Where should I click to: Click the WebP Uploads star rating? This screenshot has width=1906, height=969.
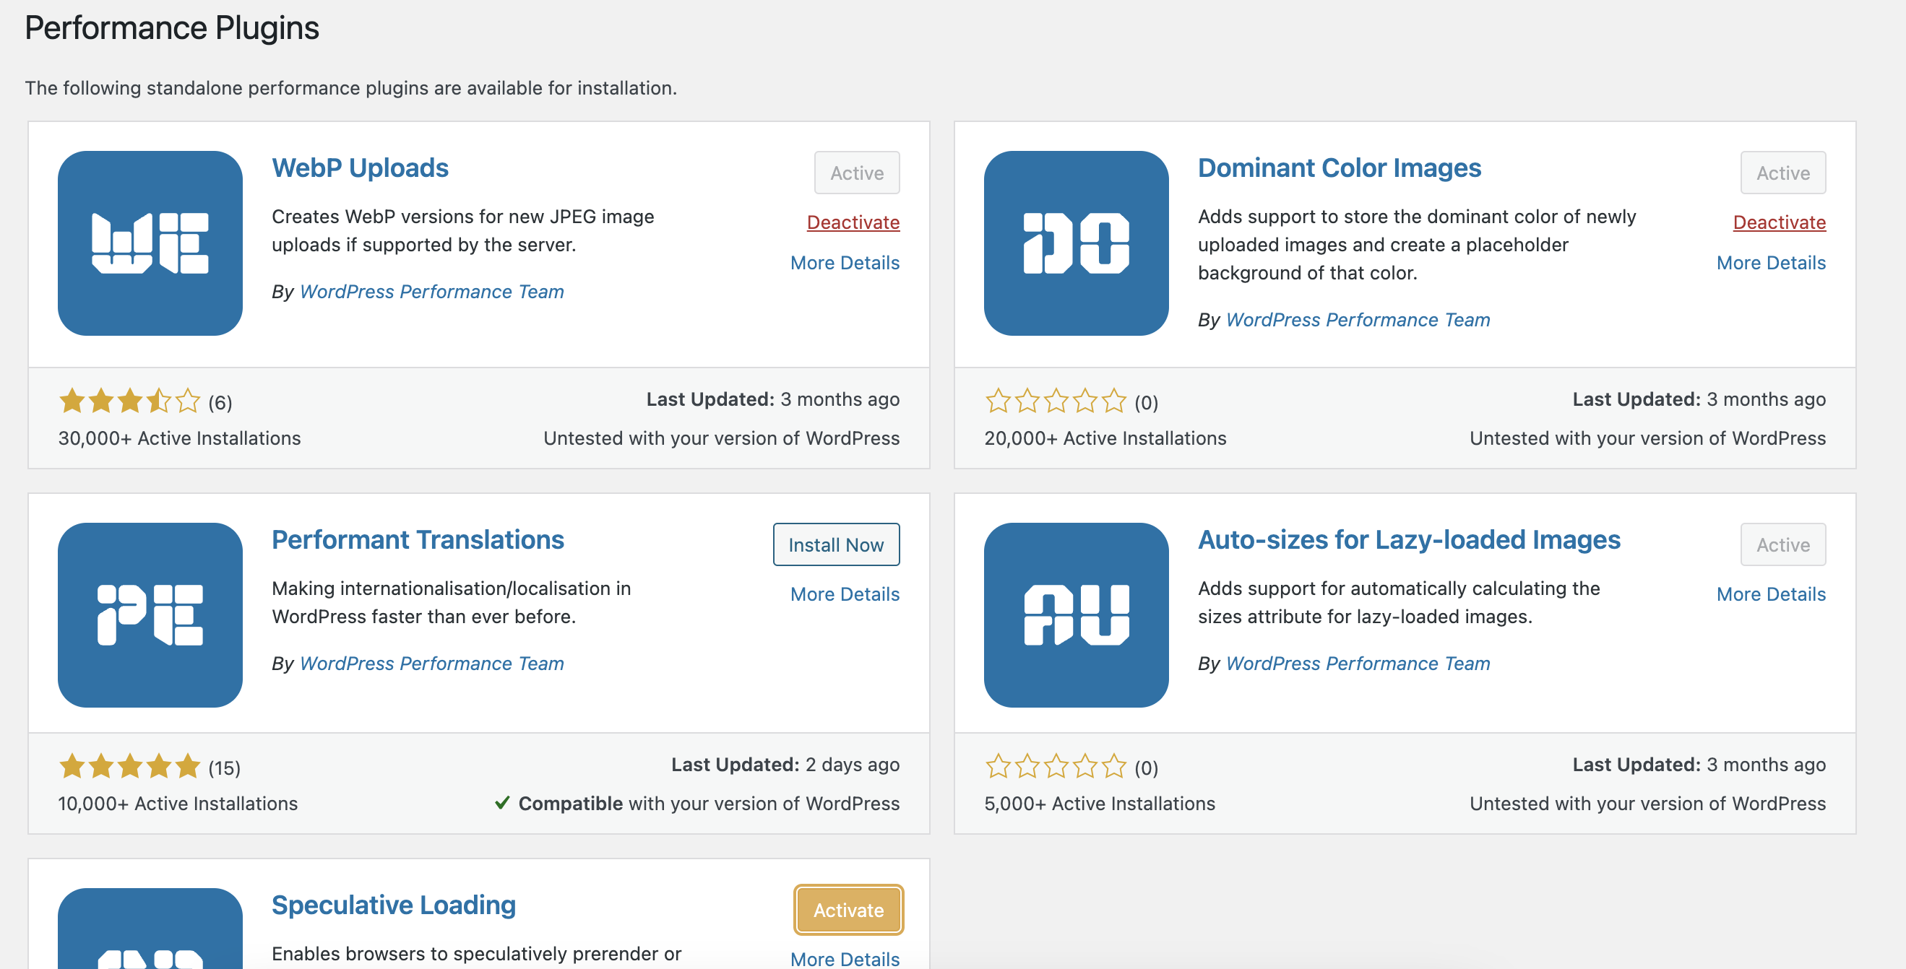click(x=129, y=401)
